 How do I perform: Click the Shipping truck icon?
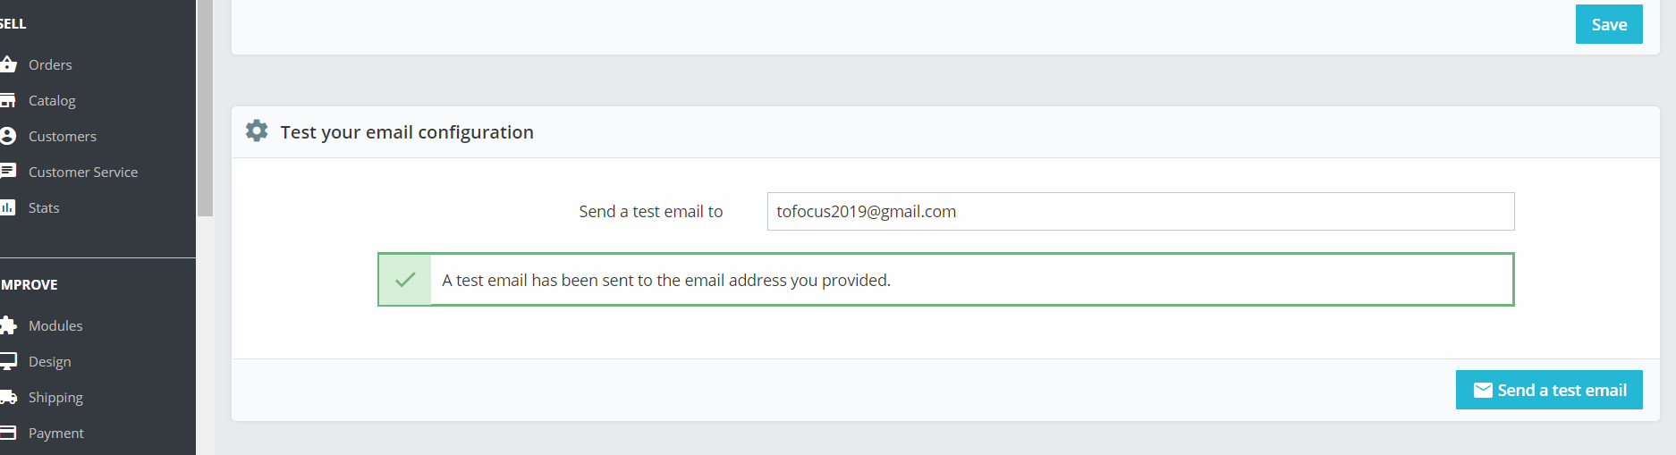pyautogui.click(x=9, y=397)
